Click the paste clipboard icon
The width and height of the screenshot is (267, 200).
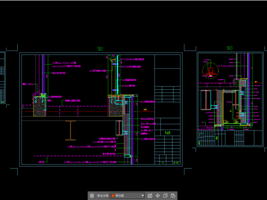[173, 196]
